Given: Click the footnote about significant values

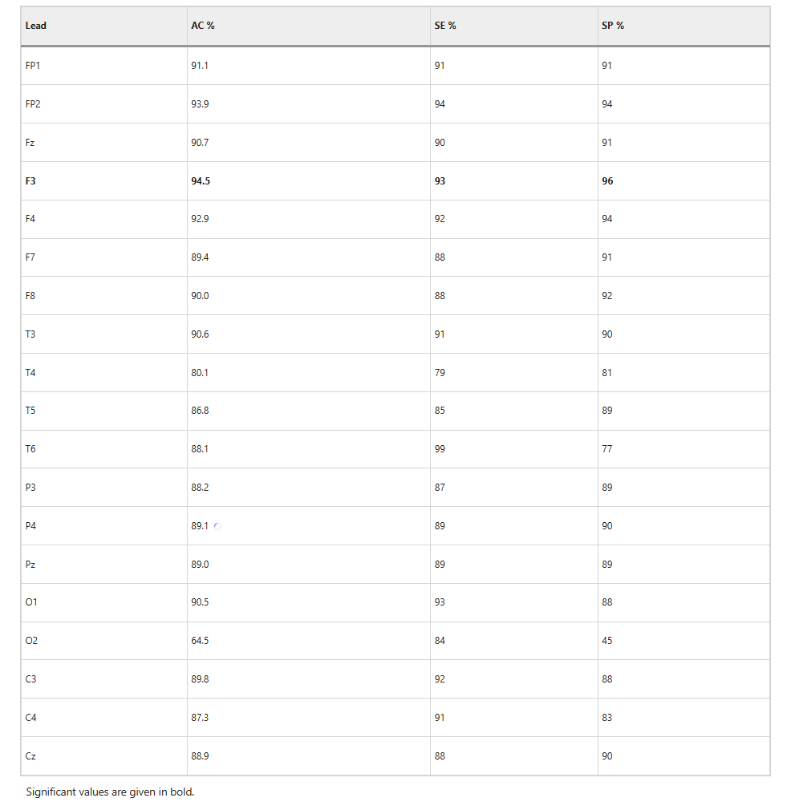Looking at the screenshot, I should tap(110, 792).
